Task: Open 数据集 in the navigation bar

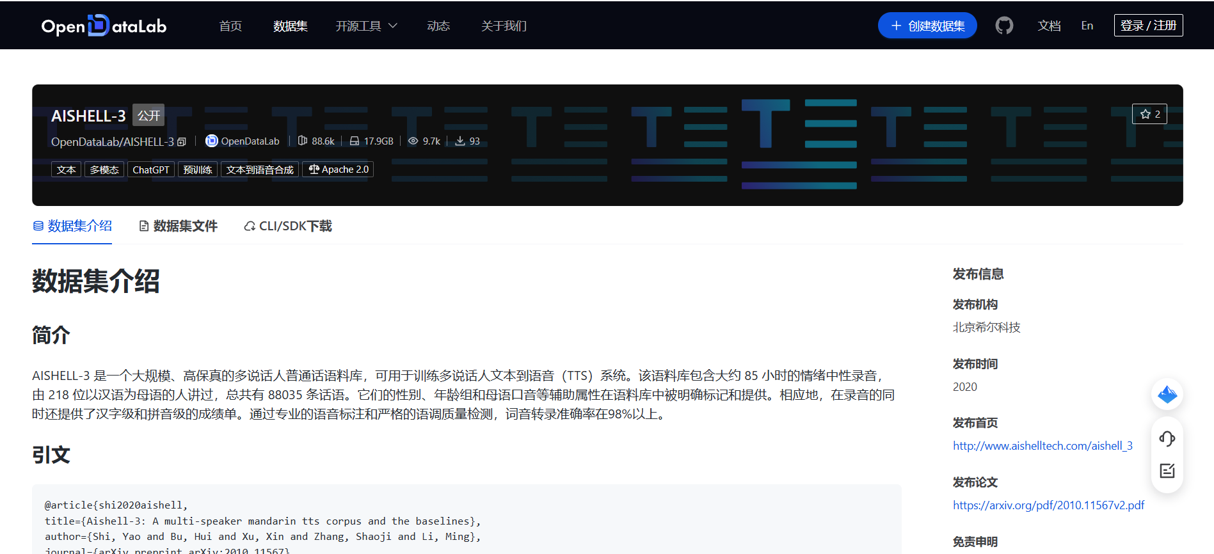Action: tap(291, 26)
